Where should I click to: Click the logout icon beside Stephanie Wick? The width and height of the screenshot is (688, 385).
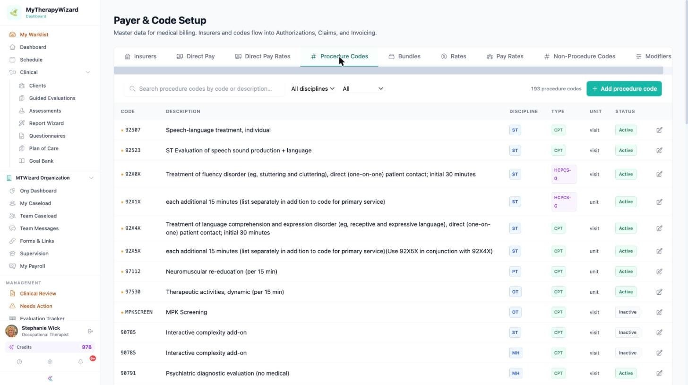coord(90,331)
